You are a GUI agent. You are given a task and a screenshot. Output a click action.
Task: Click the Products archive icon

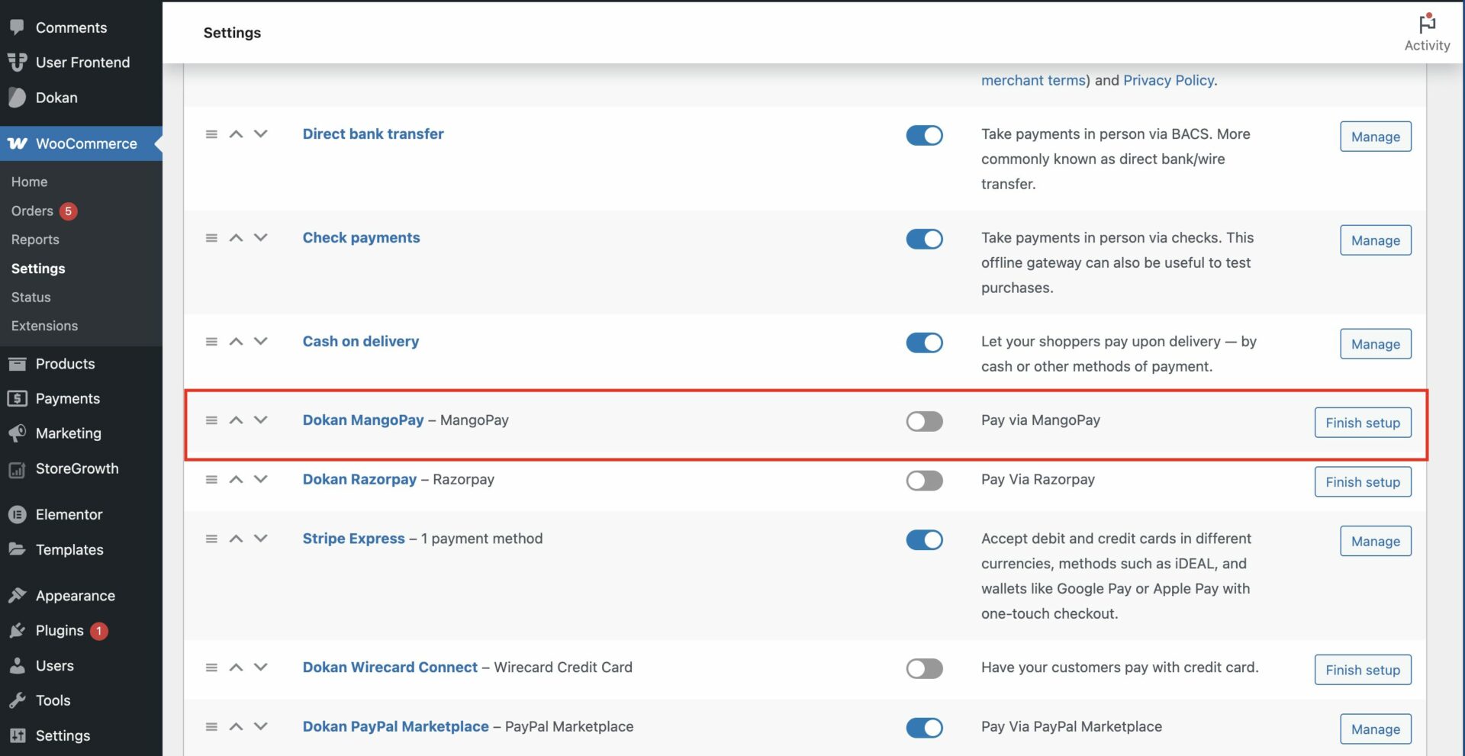click(17, 364)
